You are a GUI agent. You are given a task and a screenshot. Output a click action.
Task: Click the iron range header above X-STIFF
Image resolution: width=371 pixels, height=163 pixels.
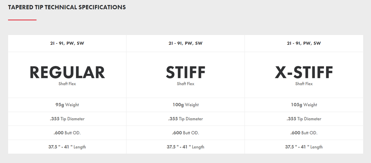click(x=304, y=43)
